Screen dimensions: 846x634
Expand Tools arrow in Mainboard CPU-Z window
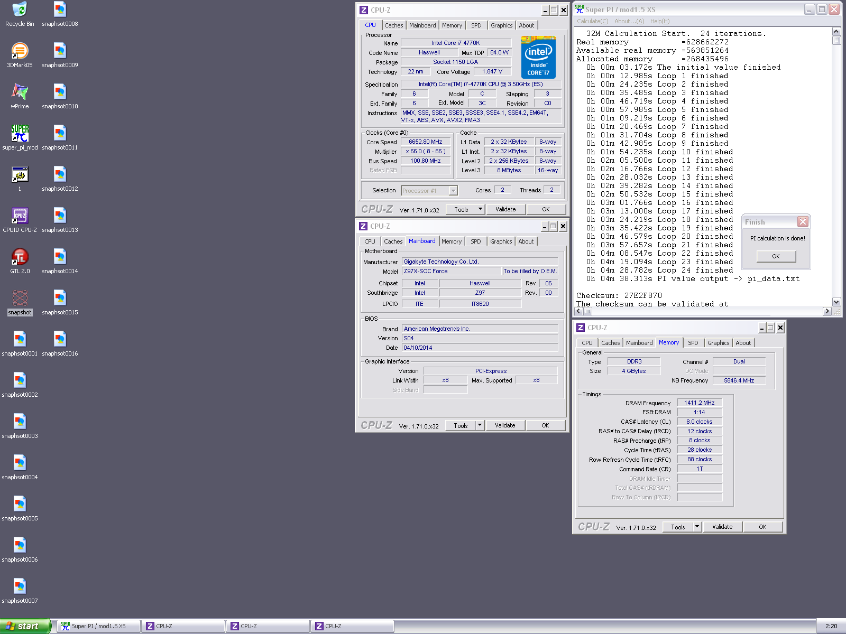[480, 425]
